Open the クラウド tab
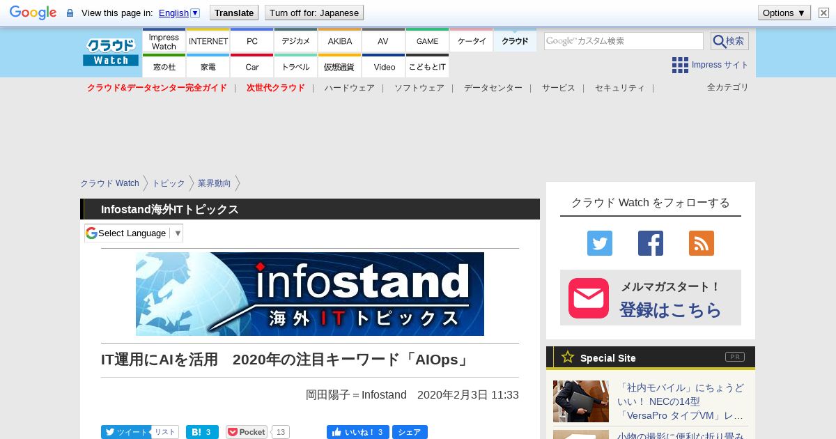836x439 pixels. (515, 41)
